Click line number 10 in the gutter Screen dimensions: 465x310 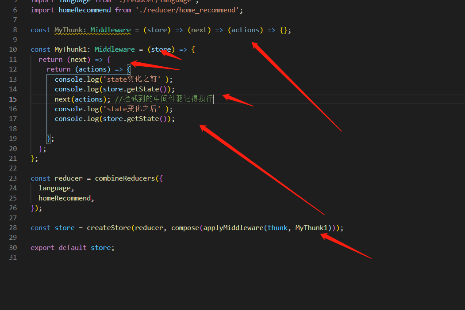tap(13, 49)
